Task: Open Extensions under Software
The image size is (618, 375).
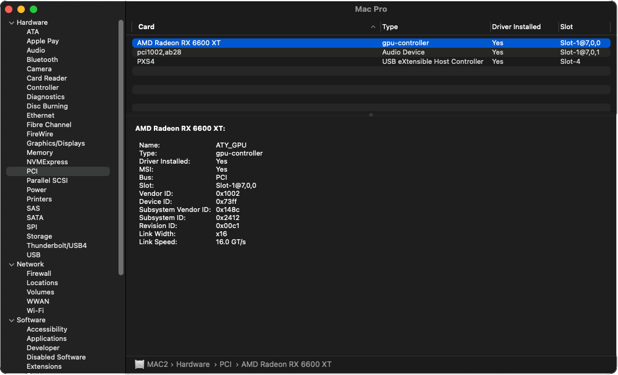Action: pyautogui.click(x=44, y=367)
